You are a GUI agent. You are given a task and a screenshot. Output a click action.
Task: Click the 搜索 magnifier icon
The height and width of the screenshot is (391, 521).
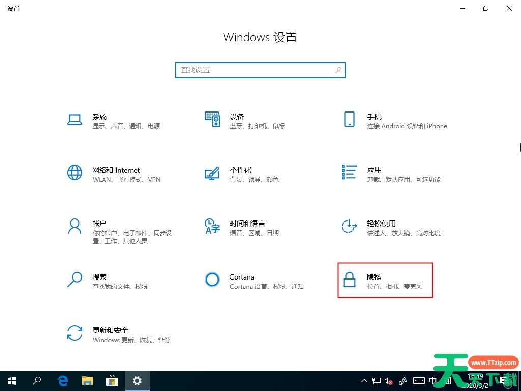[75, 279]
